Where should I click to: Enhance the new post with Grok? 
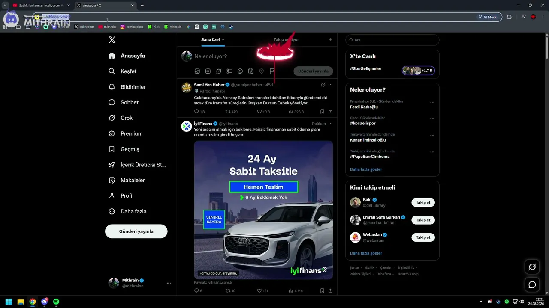pyautogui.click(x=219, y=71)
